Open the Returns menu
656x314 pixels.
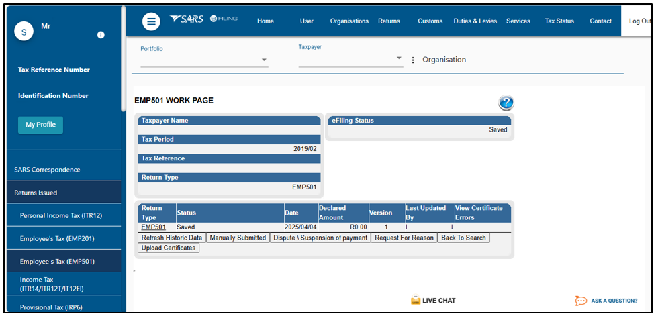click(389, 21)
